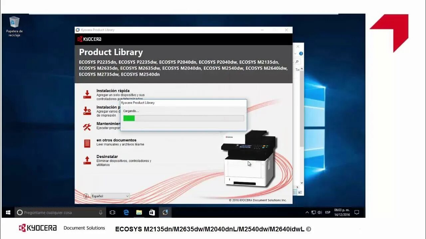
Task: Click the taskbar clock showing 06:03 p. m.
Action: tap(342, 212)
